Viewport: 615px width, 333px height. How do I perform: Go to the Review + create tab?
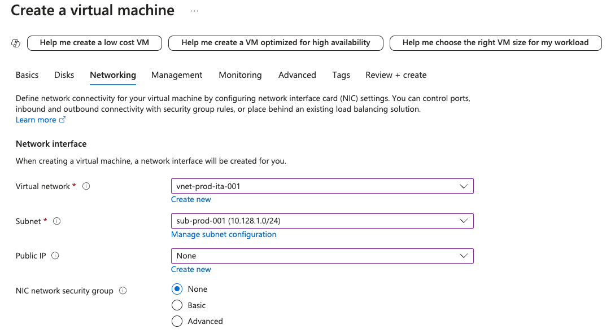(x=396, y=75)
